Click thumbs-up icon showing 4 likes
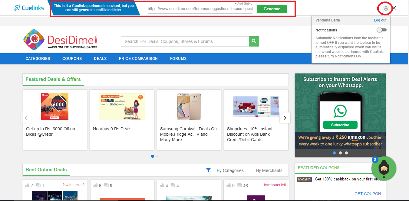 162,185
